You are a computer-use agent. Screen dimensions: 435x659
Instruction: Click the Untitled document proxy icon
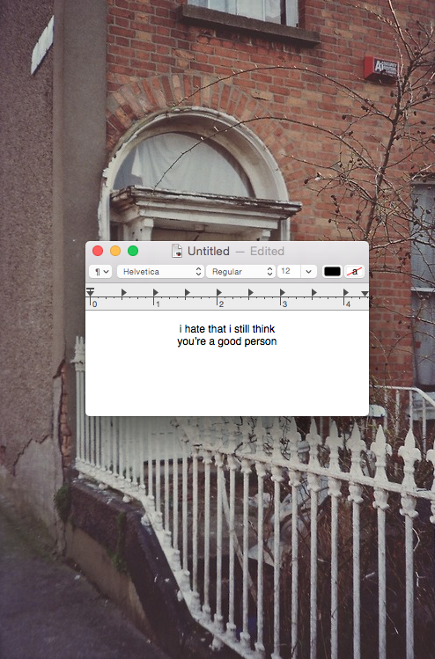click(x=177, y=251)
